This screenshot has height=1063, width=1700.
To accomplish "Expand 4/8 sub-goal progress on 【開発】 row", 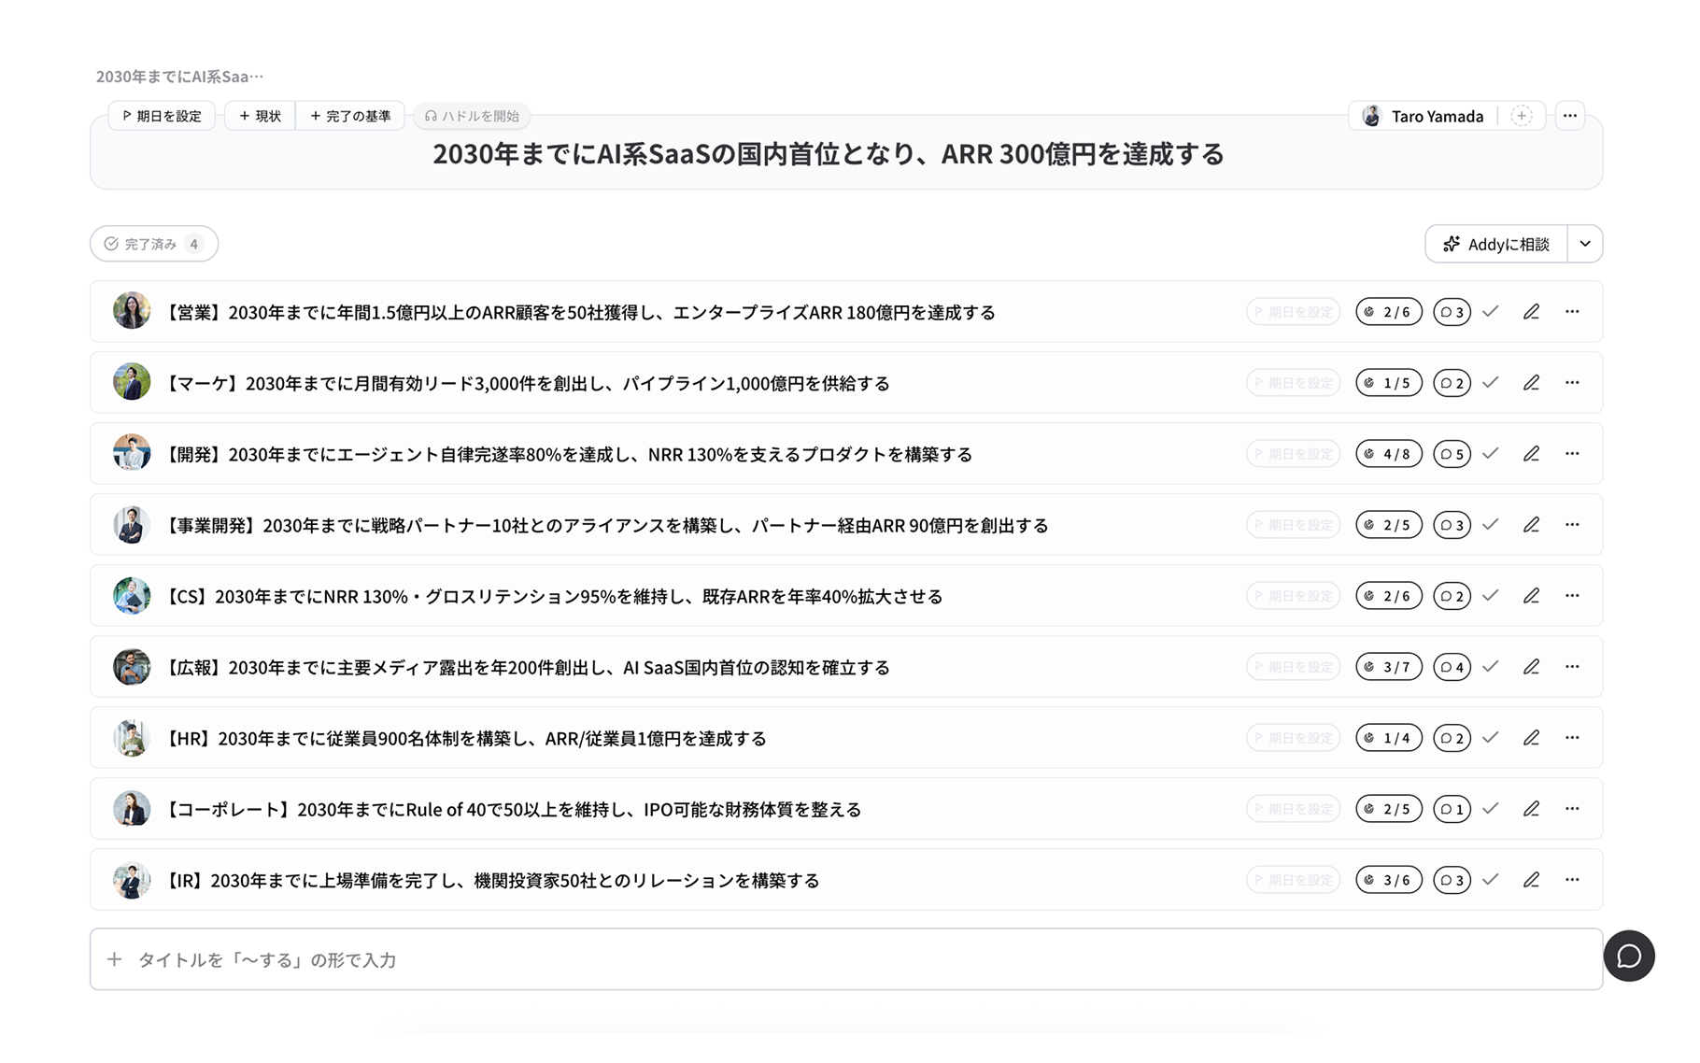I will point(1389,454).
